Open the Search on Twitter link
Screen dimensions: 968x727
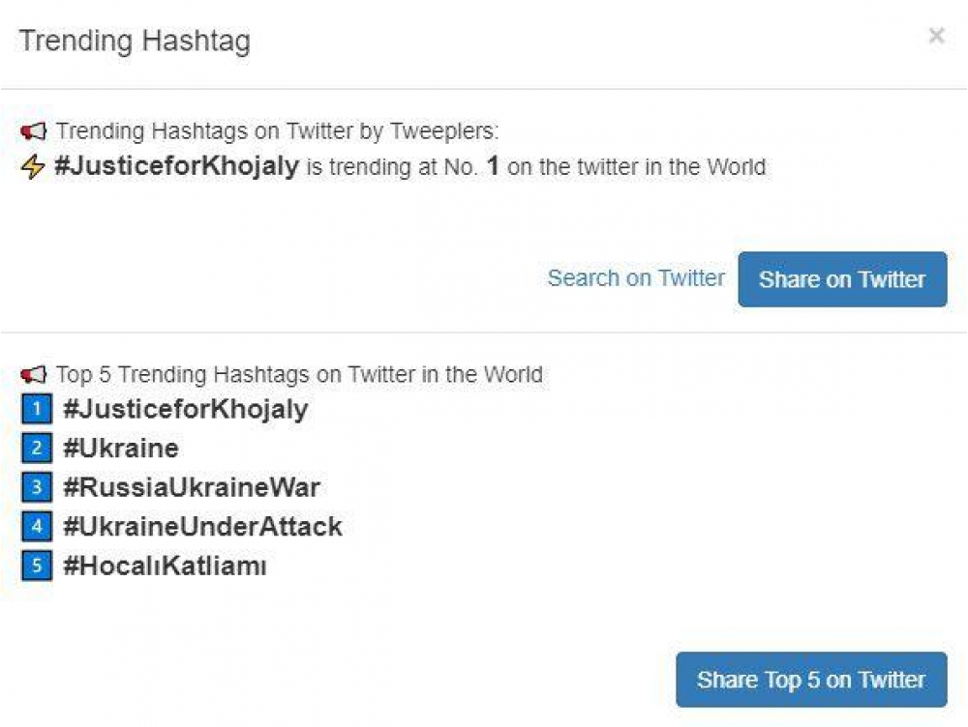636,278
